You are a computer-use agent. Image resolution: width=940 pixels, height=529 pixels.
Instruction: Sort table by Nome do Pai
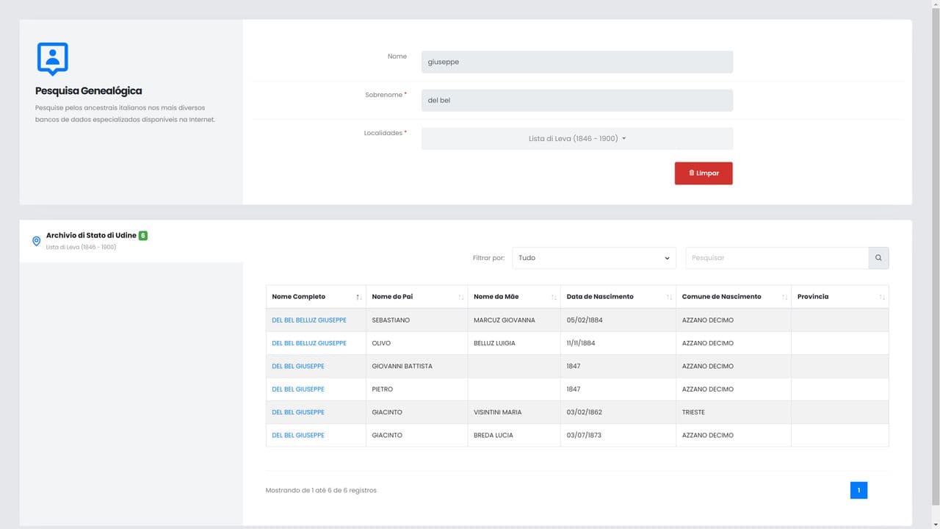coord(460,297)
